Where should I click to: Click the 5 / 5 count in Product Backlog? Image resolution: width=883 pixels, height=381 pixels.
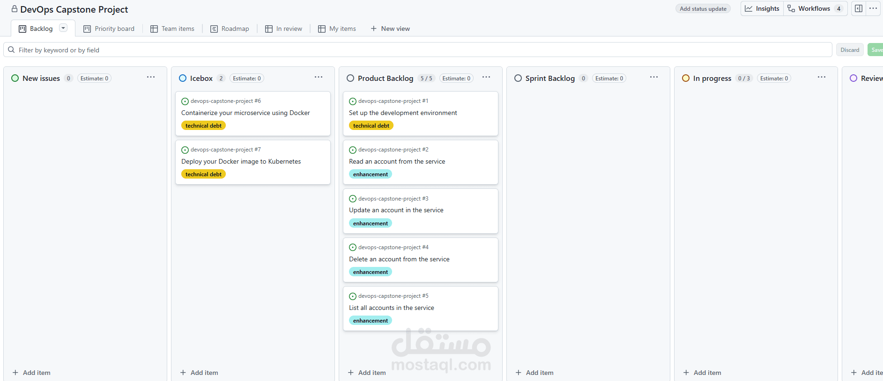426,78
